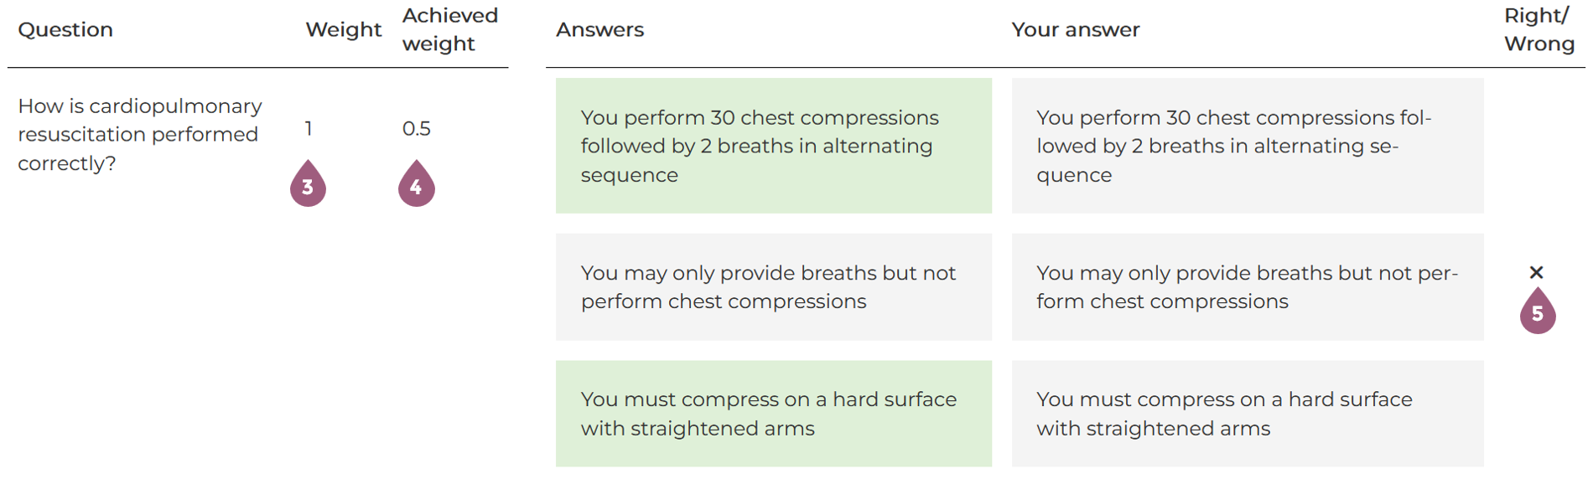
Task: Select the Weight column header
Action: pos(343,30)
